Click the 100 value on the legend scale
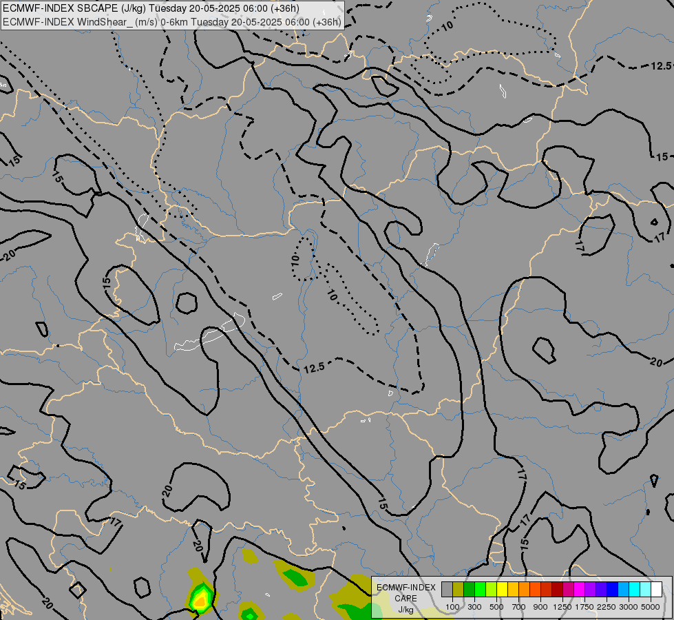Viewport: 674px width, 620px height. coord(452,607)
